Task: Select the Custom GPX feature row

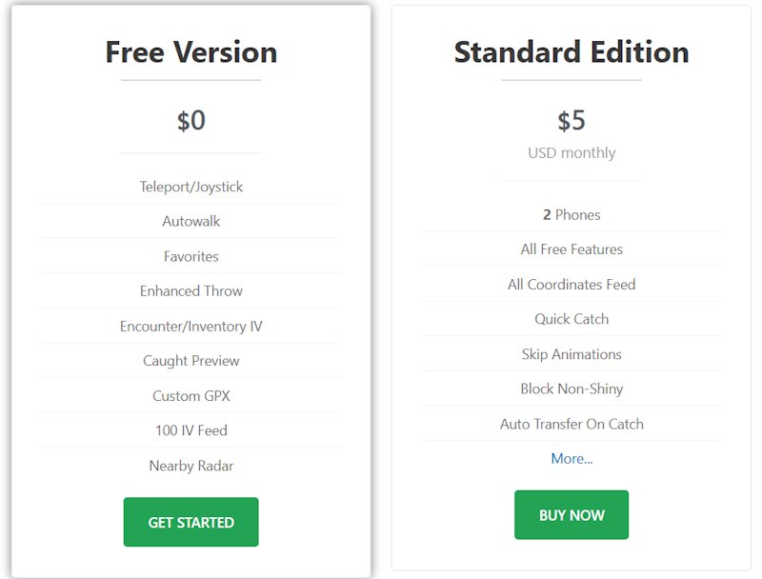Action: click(190, 395)
